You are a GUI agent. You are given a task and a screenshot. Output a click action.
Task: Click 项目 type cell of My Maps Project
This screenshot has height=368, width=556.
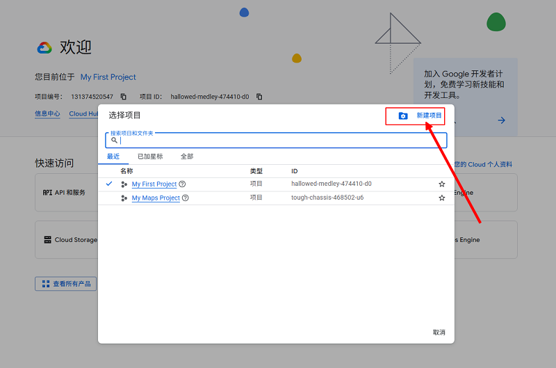[256, 198]
